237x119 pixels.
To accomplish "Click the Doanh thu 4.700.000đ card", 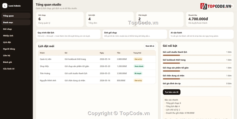I will (210, 19).
